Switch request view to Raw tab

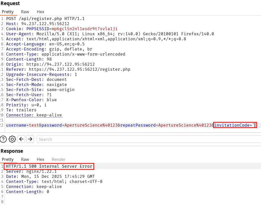pos(25,12)
